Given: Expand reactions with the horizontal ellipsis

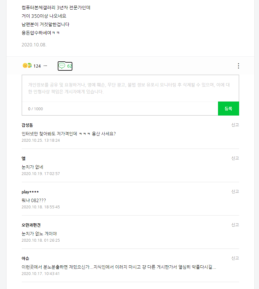Looking at the screenshot, I should 45,66.
